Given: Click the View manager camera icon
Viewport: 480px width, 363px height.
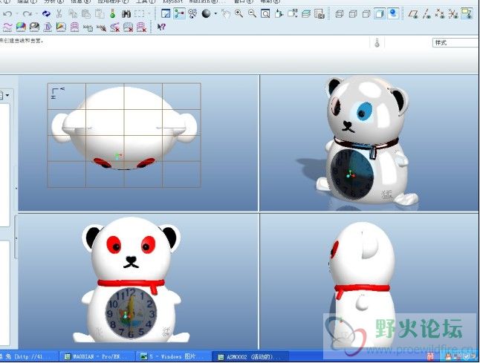Looking at the screenshot, I should point(320,14).
